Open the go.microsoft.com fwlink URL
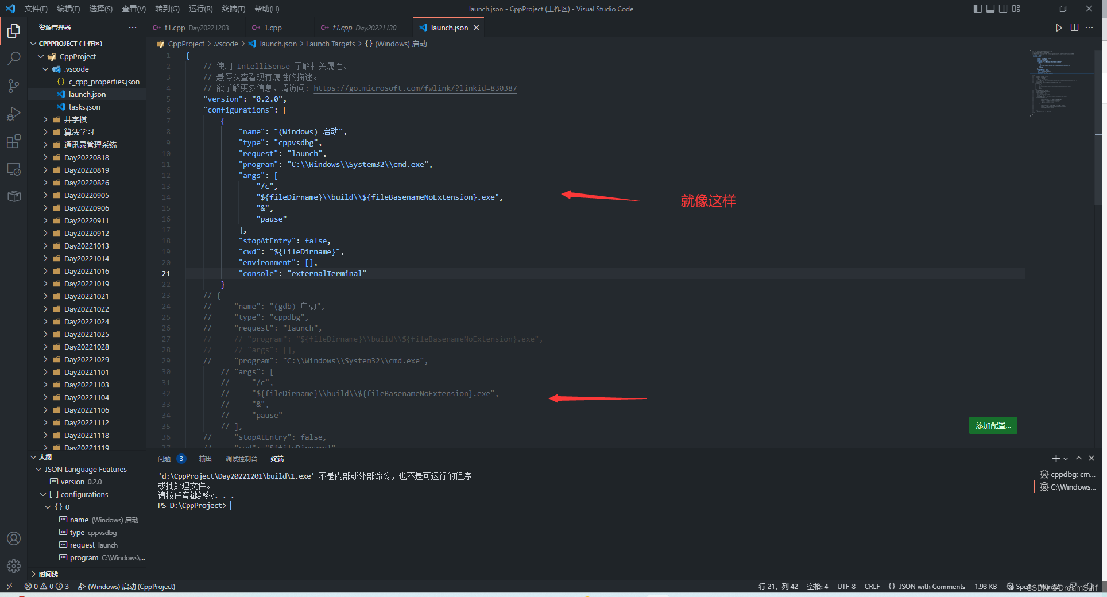The width and height of the screenshot is (1107, 597). pos(415,88)
